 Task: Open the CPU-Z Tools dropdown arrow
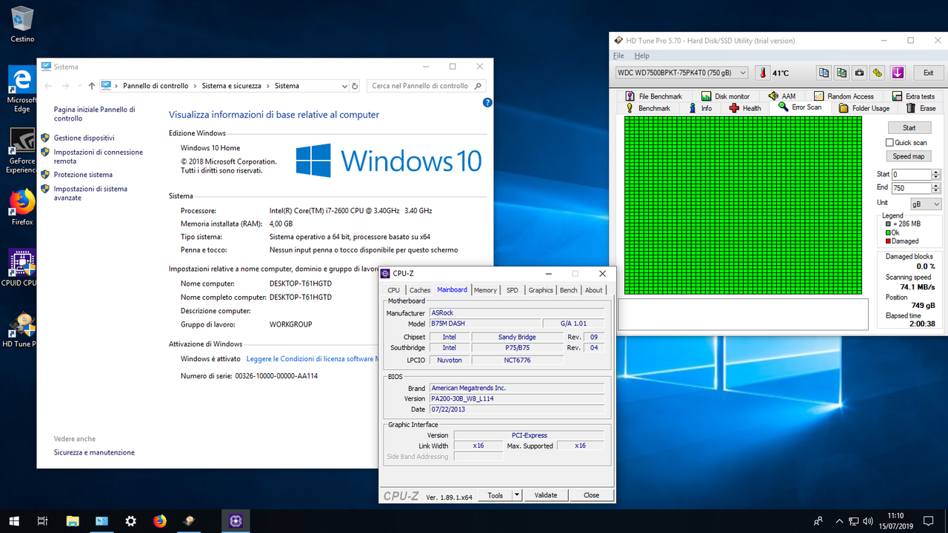[x=517, y=495]
